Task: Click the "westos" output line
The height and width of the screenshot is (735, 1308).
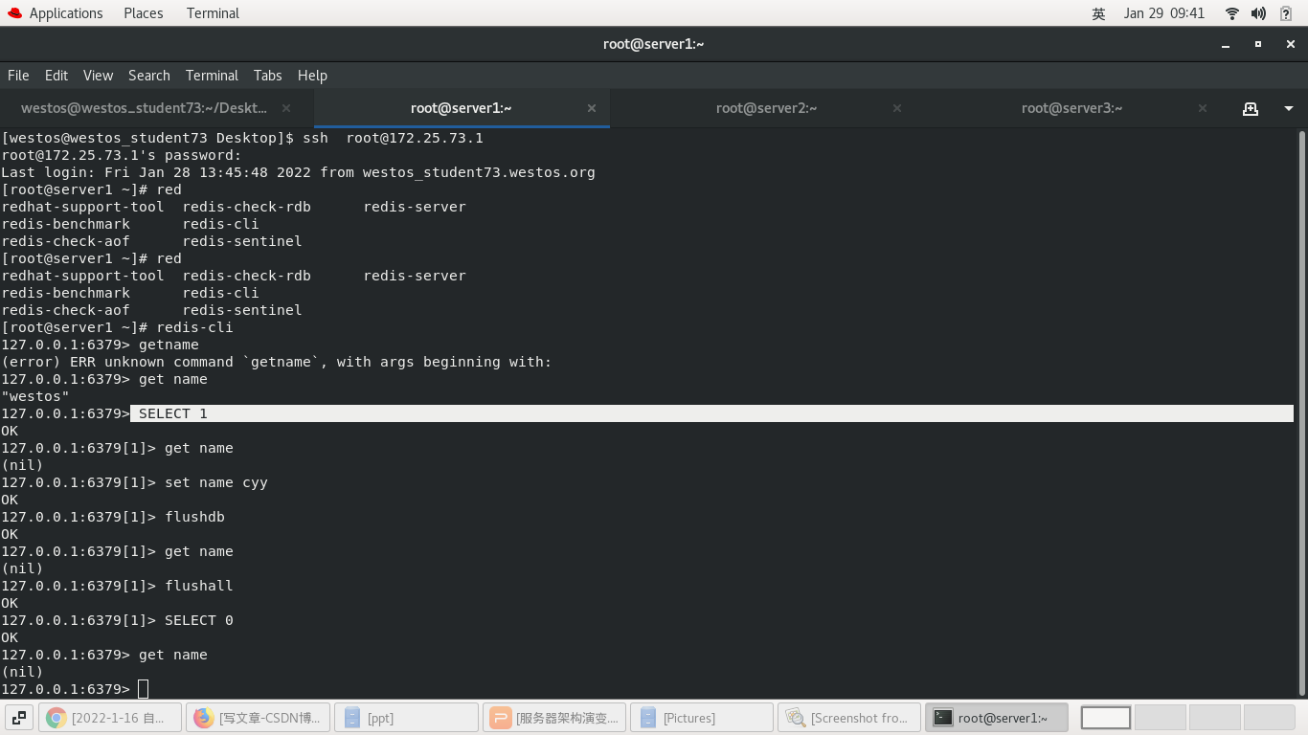Action: coord(34,396)
